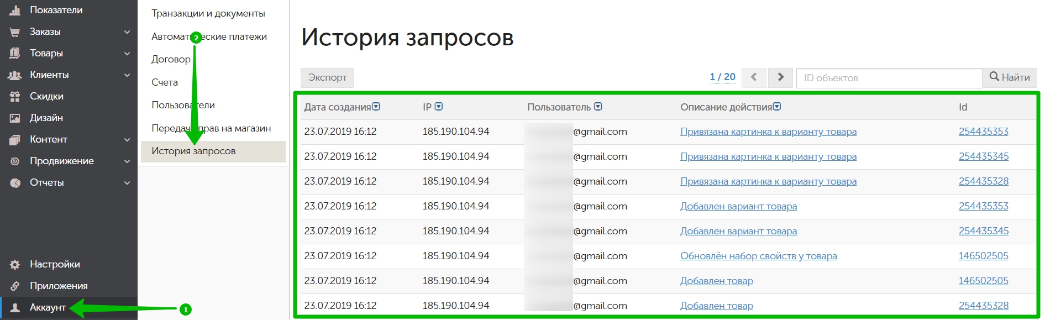Open Счета menu item
Viewport: 1045px width, 320px height.
pos(165,82)
